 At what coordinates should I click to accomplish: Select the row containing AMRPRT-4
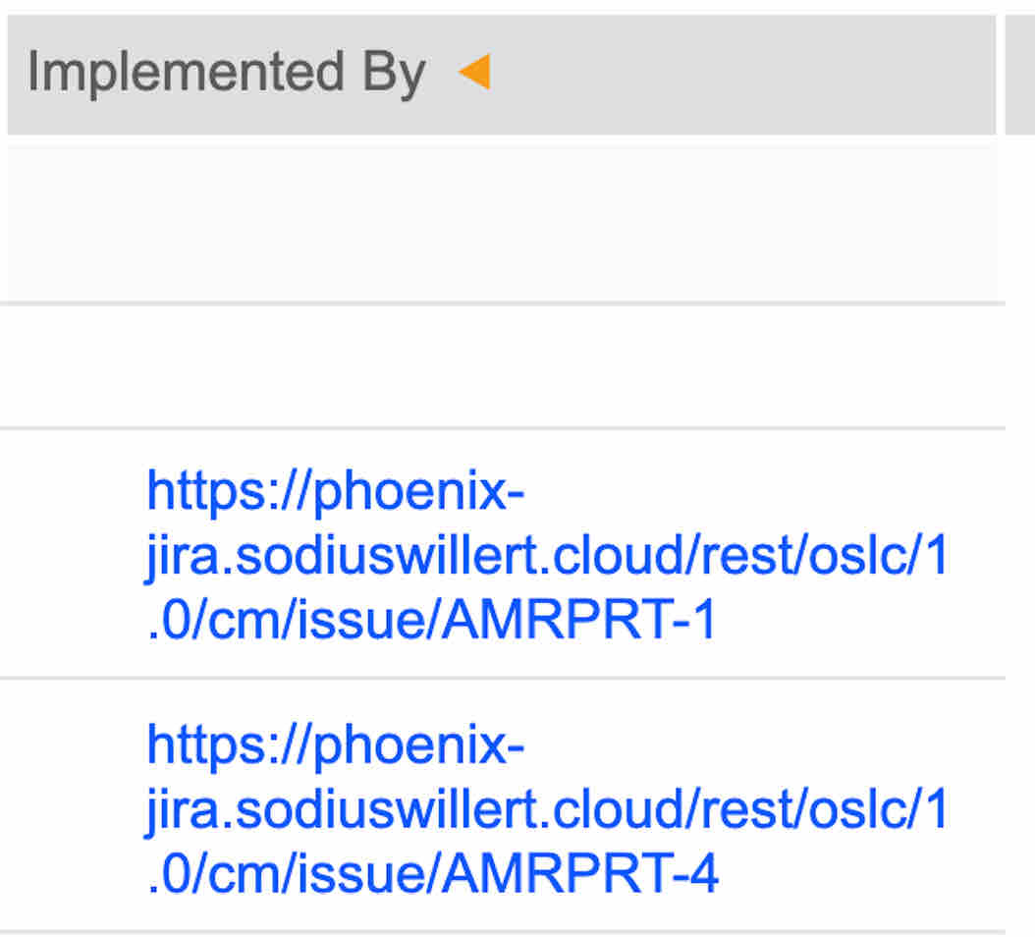(502, 805)
